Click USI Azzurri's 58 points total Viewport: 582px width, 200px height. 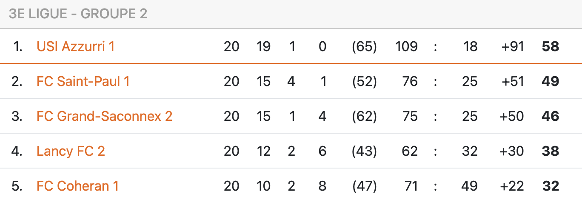[x=550, y=46]
